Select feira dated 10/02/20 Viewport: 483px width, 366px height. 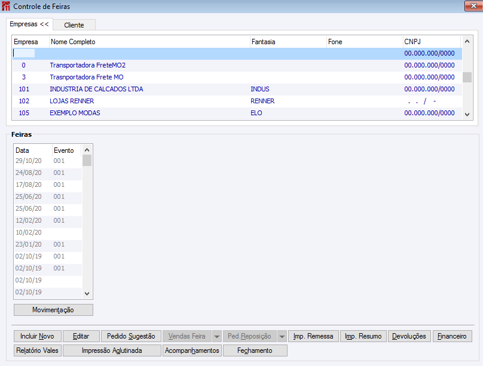pos(48,232)
